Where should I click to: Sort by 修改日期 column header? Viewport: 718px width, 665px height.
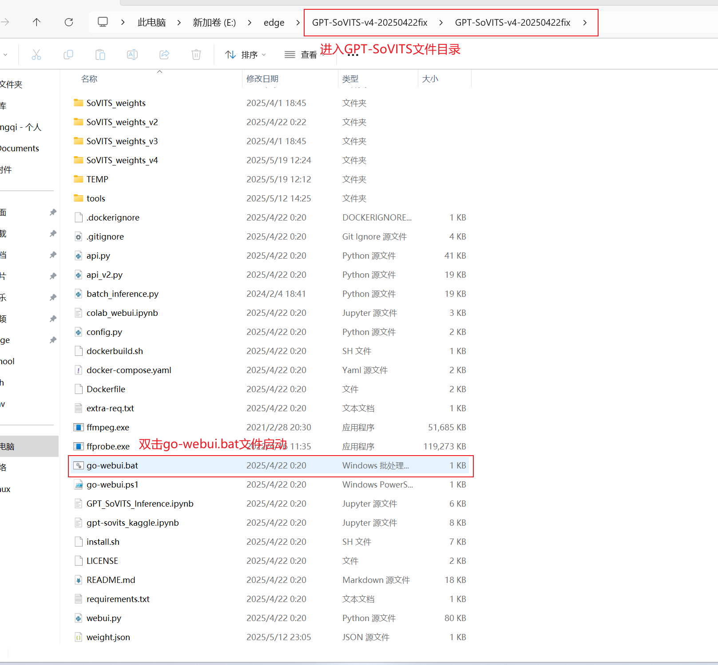click(x=262, y=79)
